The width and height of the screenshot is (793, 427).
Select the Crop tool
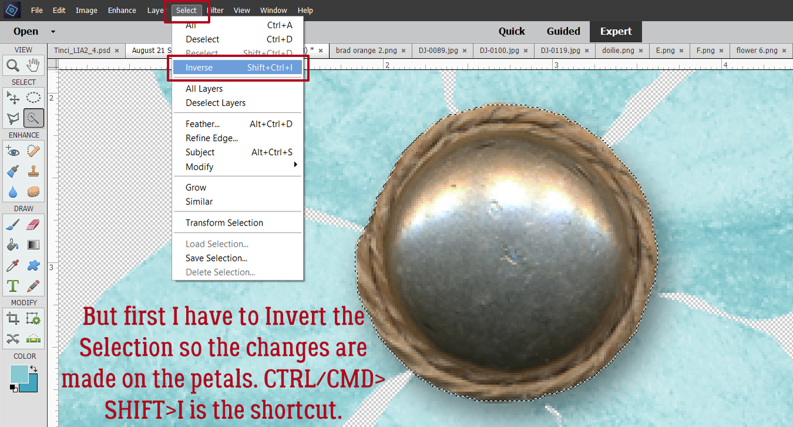(x=13, y=319)
